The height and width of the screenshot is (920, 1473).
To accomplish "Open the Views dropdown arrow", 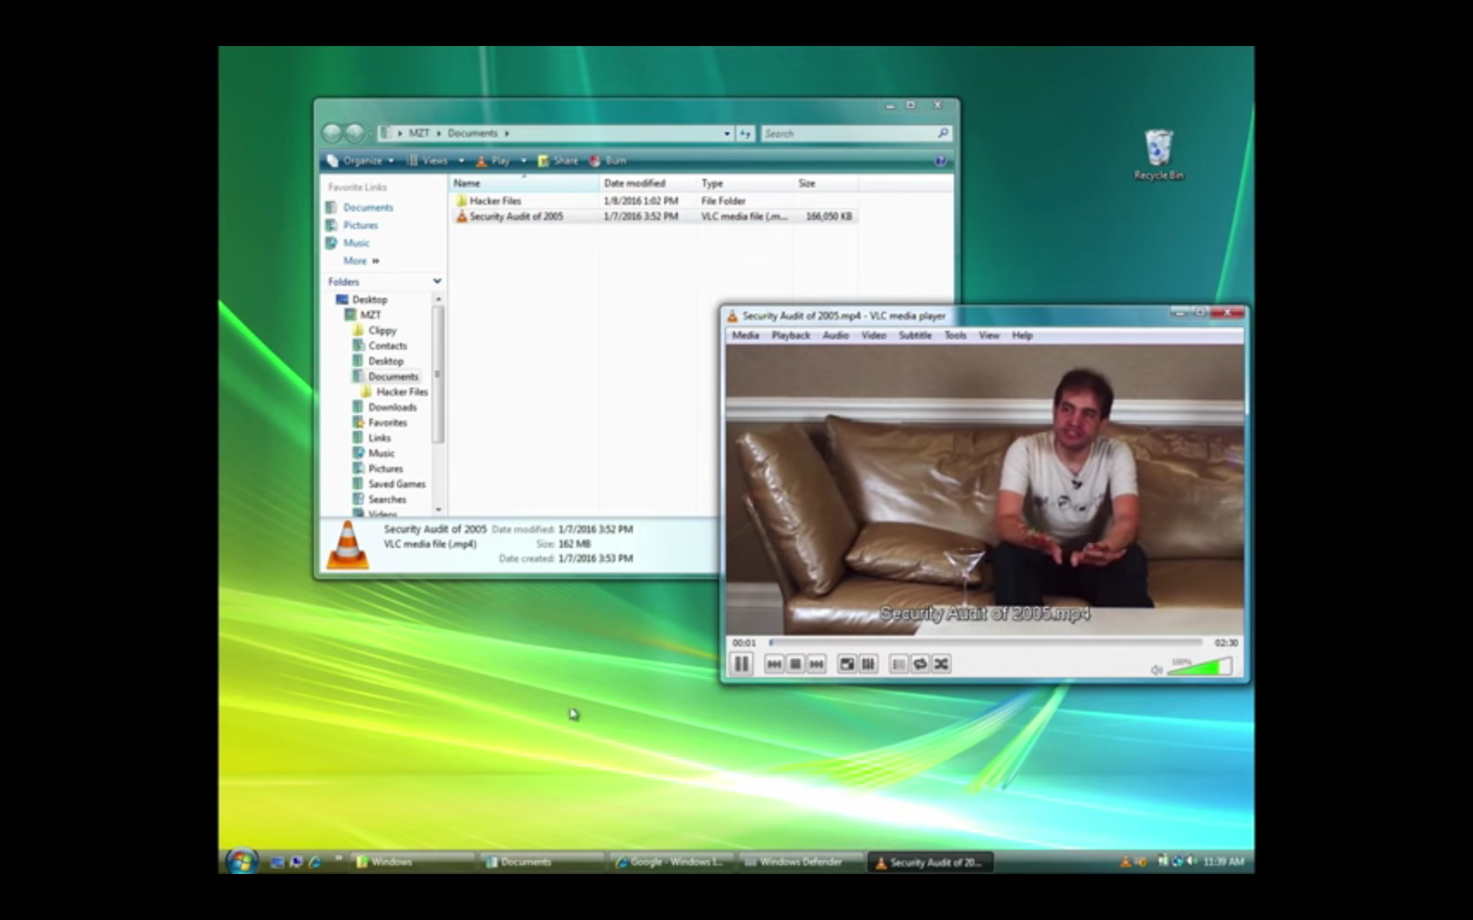I will tap(461, 160).
